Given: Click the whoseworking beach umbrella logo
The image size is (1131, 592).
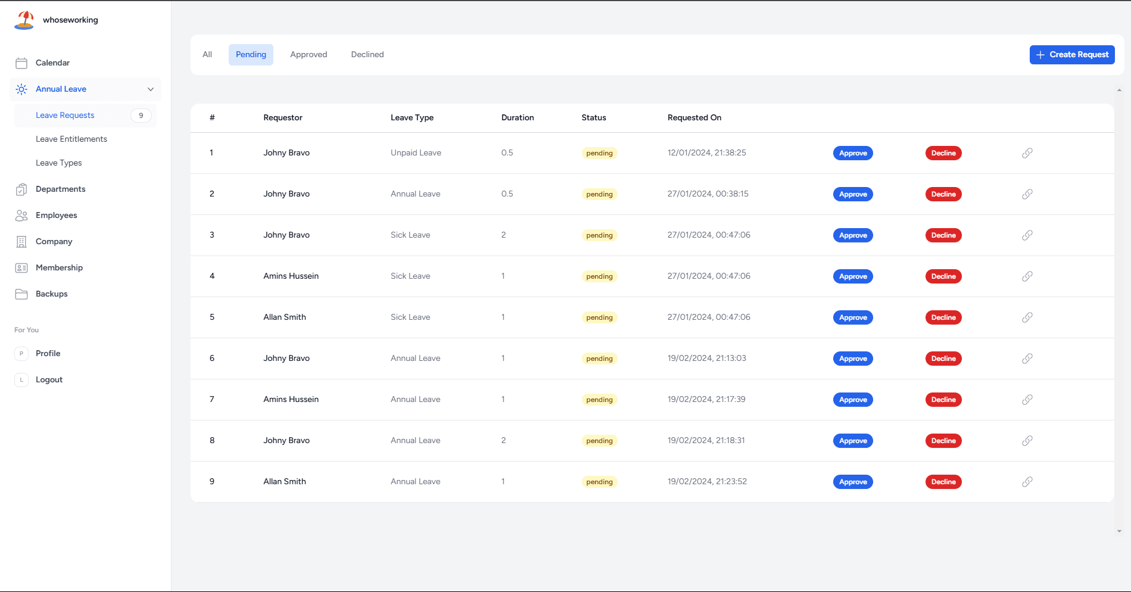Looking at the screenshot, I should 24,20.
